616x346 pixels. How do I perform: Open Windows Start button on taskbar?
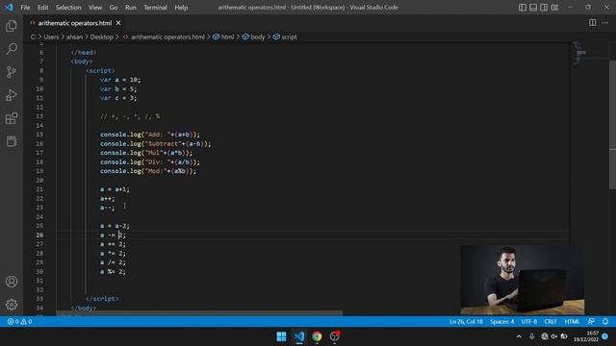281,336
